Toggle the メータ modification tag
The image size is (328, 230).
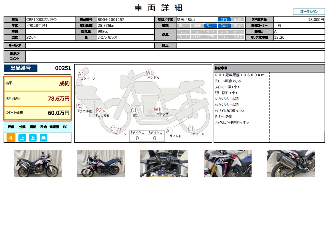pos(224,32)
